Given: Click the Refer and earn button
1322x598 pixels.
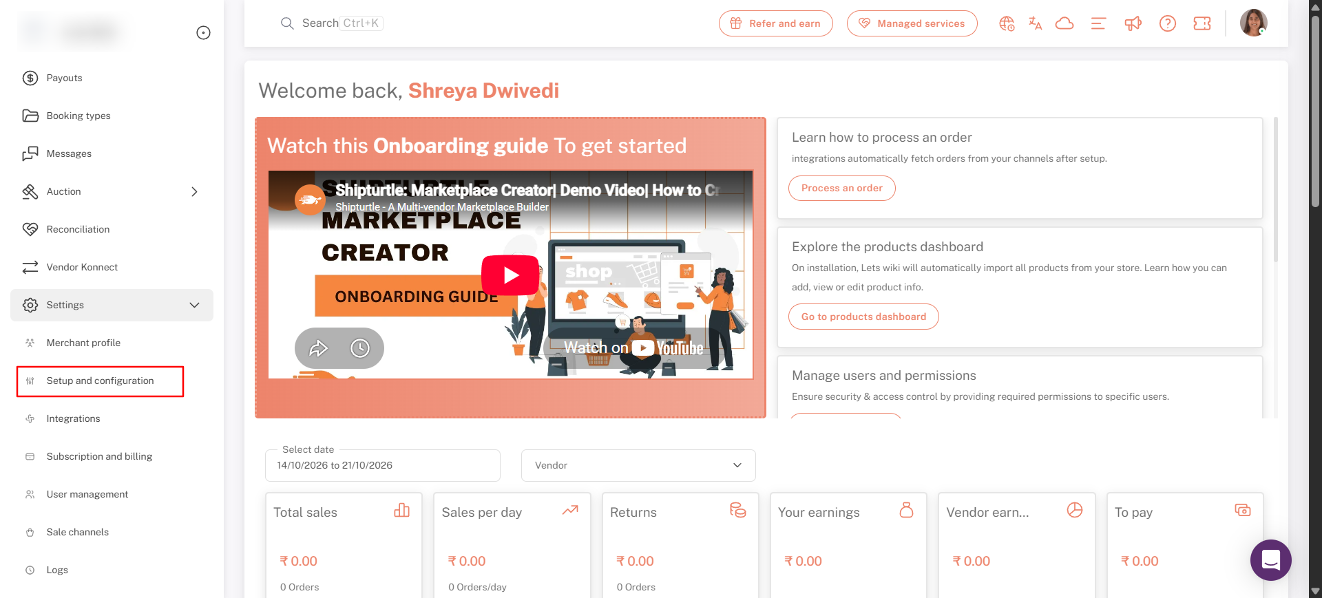Looking at the screenshot, I should pos(776,23).
